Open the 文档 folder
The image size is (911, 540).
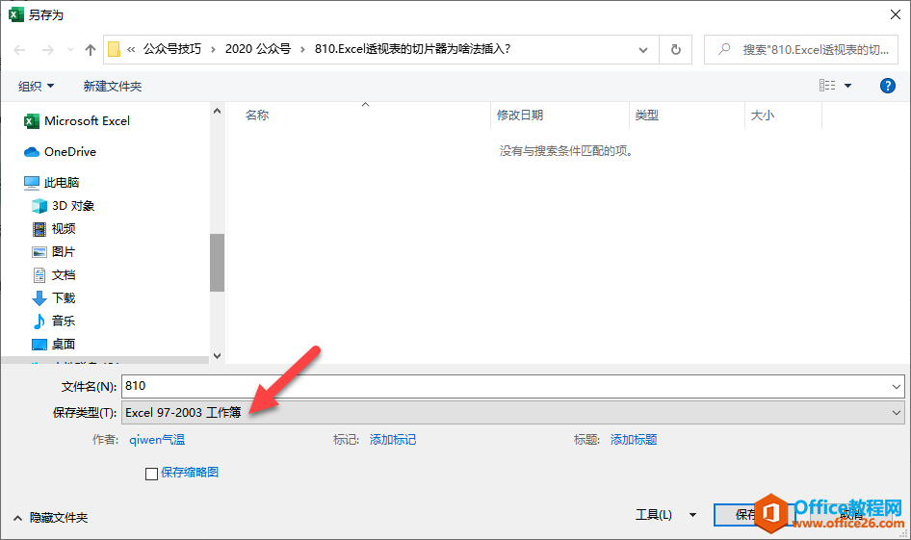[x=54, y=274]
